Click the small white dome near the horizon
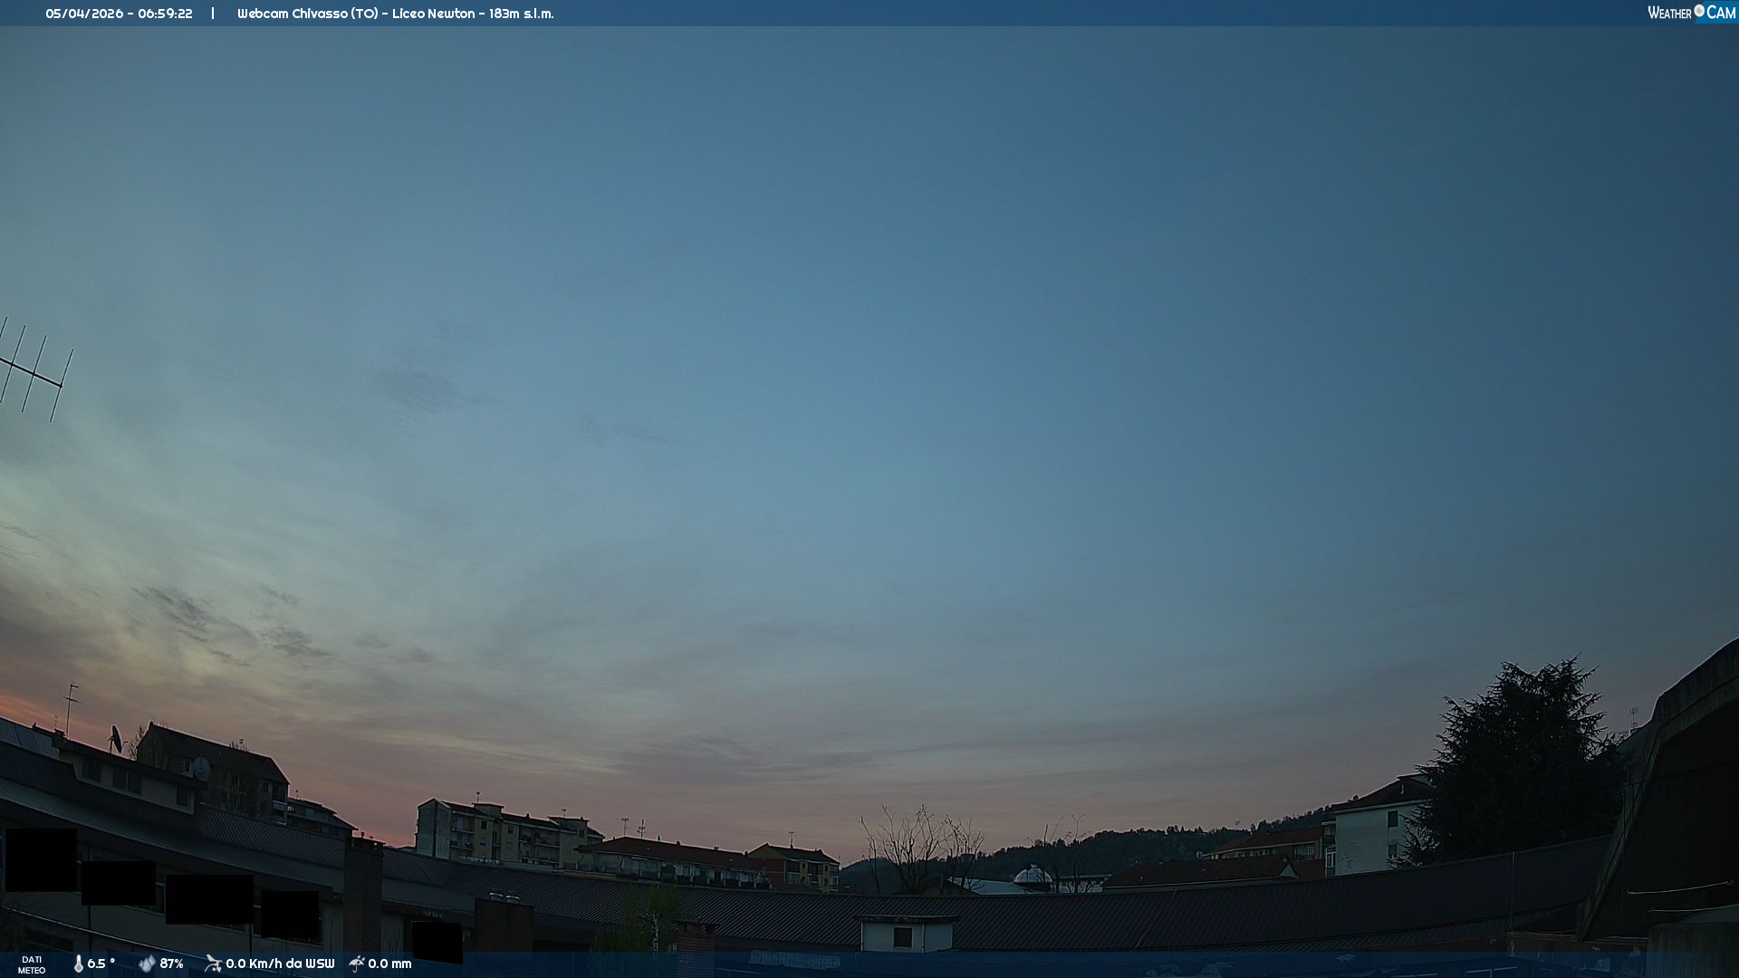This screenshot has width=1739, height=978. click(x=1032, y=875)
